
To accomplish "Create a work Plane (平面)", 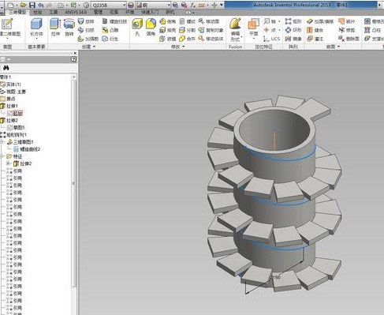I will pyautogui.click(x=253, y=28).
